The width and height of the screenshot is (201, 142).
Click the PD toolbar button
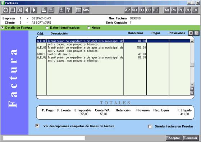click(x=181, y=10)
